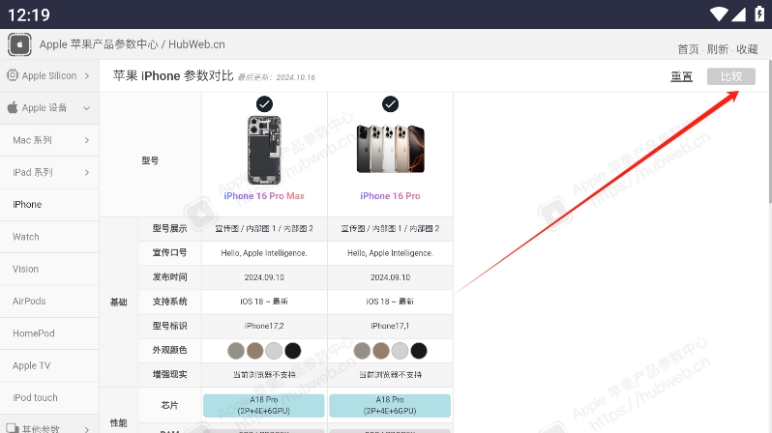Pick the desert titanium swatch of iPhone17,2
The width and height of the screenshot is (772, 433).
[x=254, y=351]
